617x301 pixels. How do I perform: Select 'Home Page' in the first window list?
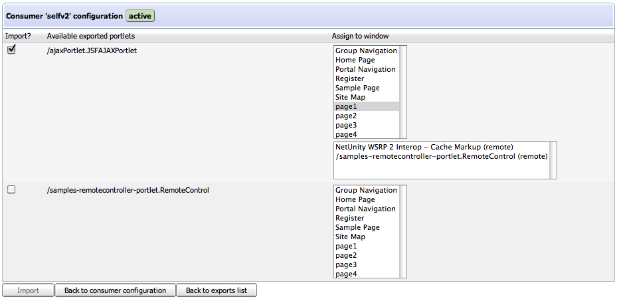(355, 60)
